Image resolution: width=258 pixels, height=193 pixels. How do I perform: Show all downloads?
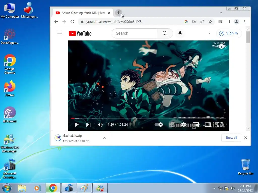pos(231,138)
